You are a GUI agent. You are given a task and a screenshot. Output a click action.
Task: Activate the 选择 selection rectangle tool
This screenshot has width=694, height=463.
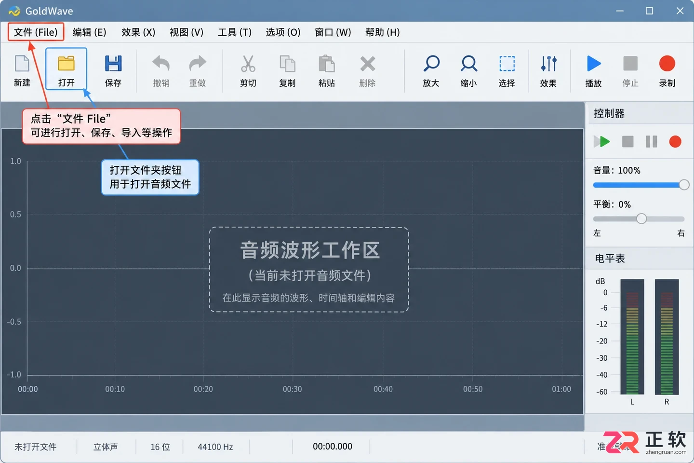click(507, 63)
